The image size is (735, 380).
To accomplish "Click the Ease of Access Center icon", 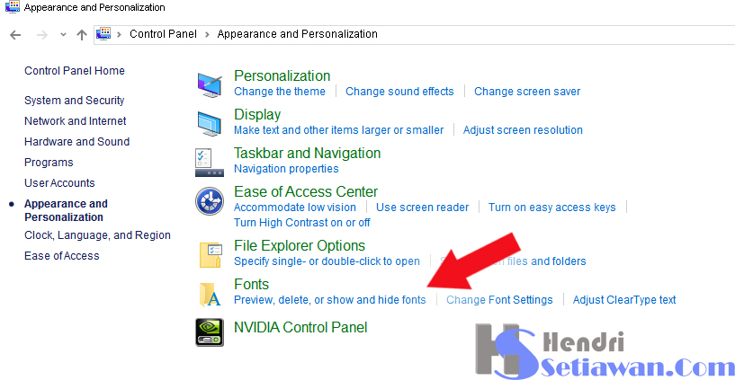I will click(x=209, y=200).
